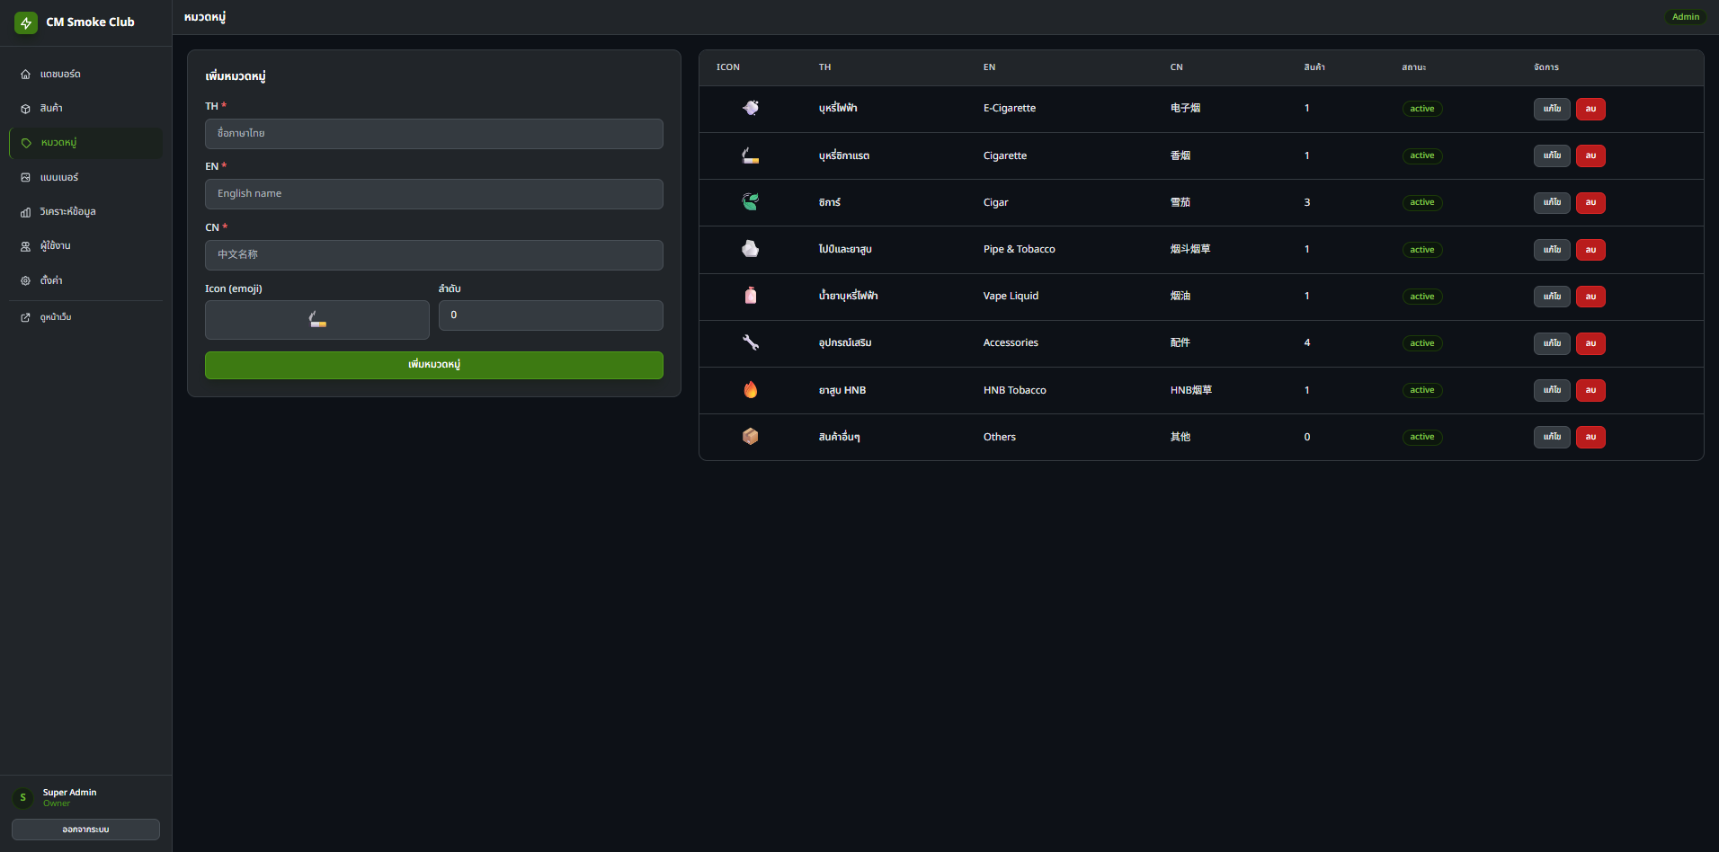Open analytics via the bar chart icon
Image resolution: width=1719 pixels, height=852 pixels.
click(x=26, y=212)
